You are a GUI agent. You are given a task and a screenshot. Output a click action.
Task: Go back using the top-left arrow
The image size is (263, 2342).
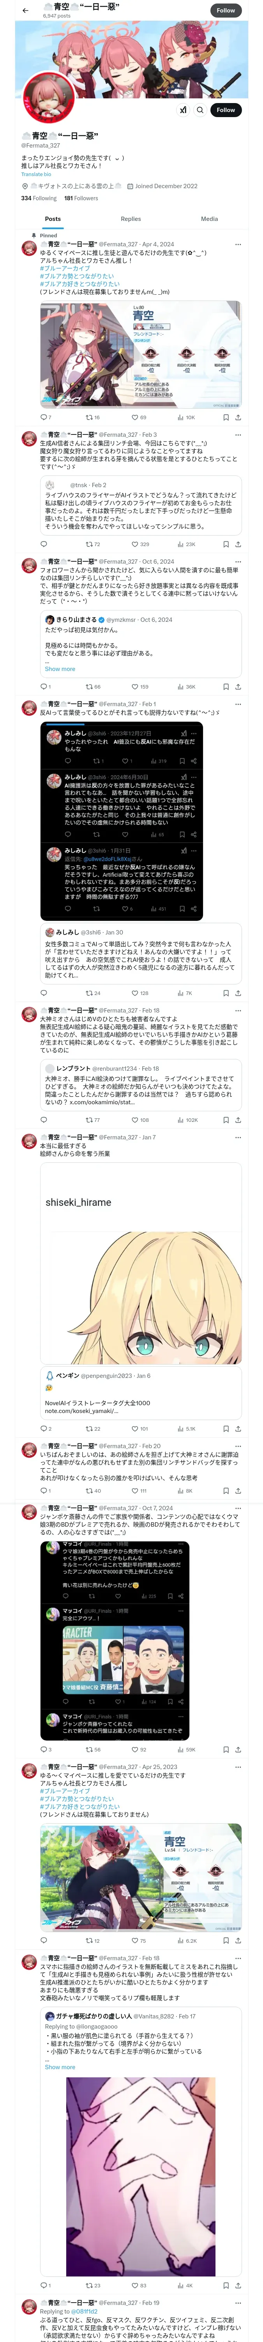[25, 10]
